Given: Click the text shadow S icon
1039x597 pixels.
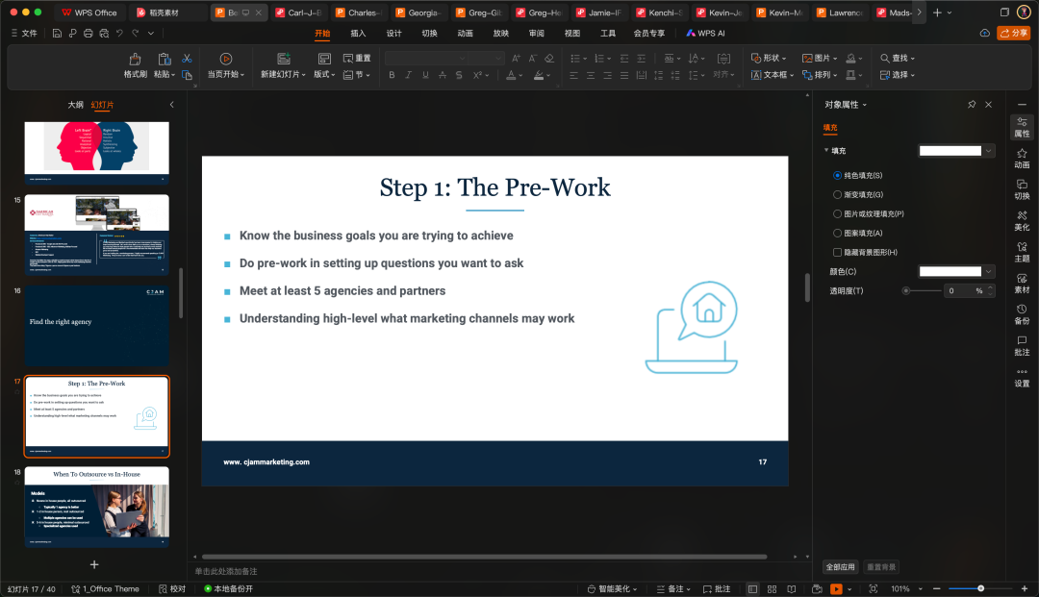Looking at the screenshot, I should [x=459, y=75].
